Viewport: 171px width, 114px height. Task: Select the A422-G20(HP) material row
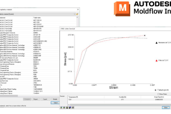point(30,43)
